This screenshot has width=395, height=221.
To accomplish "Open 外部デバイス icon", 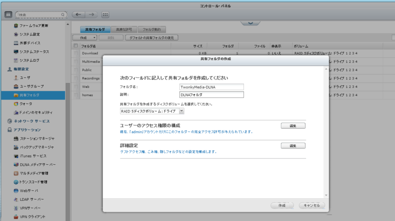I will 16,43.
